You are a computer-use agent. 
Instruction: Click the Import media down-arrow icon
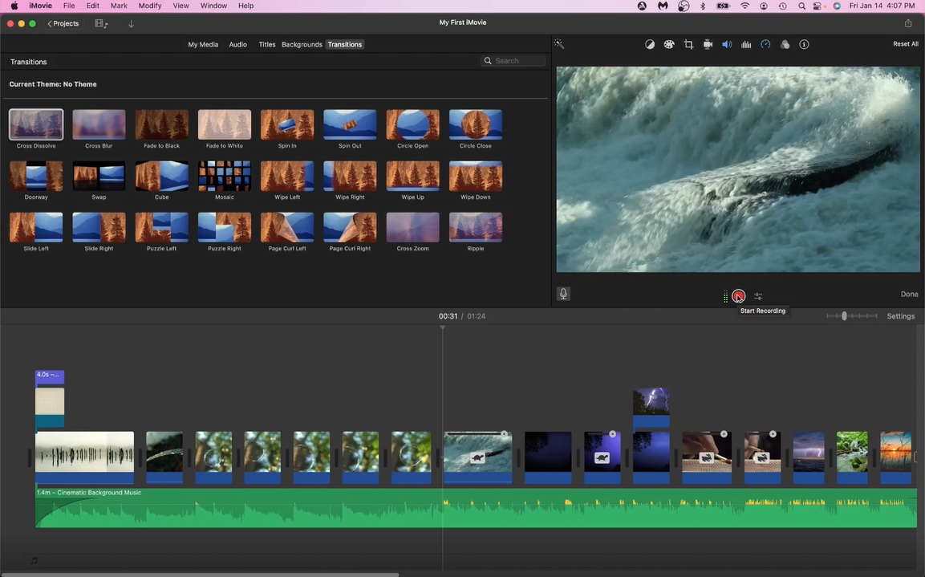(x=131, y=23)
